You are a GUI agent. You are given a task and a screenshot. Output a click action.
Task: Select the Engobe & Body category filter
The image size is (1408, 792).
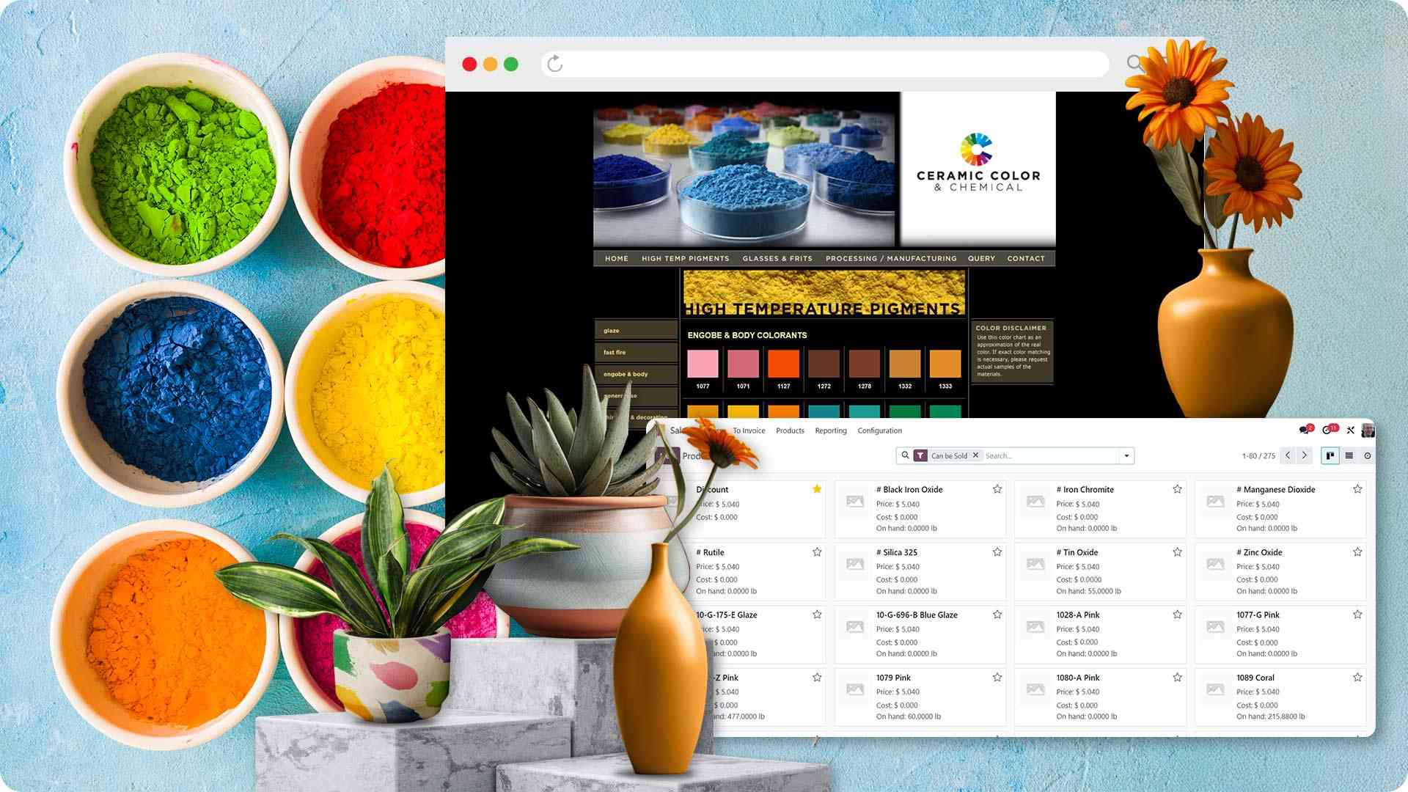coord(625,374)
